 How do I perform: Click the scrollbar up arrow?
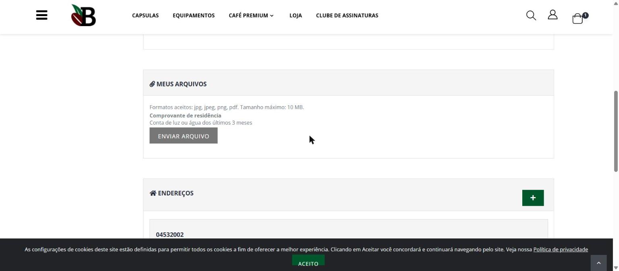pyautogui.click(x=615, y=3)
